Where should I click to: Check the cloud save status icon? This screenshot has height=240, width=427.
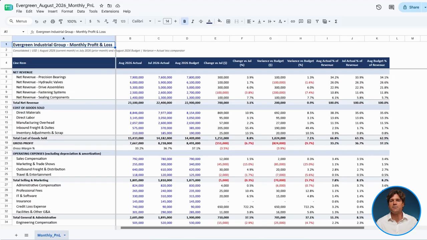pos(118,6)
